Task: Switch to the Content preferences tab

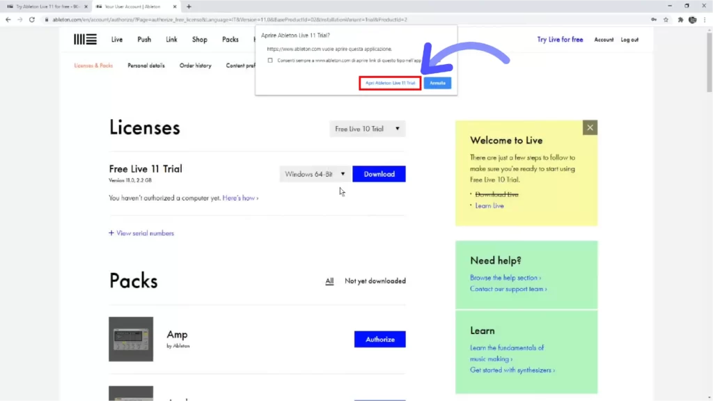Action: point(240,65)
